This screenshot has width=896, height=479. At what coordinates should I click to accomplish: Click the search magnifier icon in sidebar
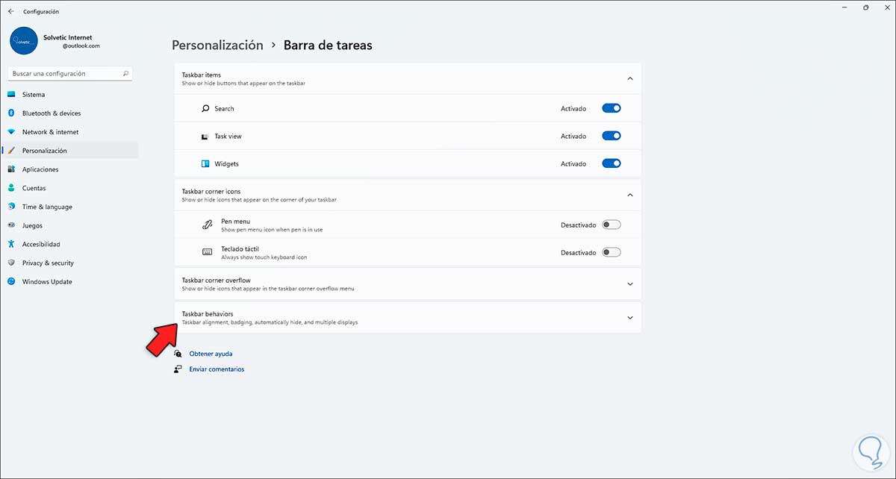coord(125,74)
